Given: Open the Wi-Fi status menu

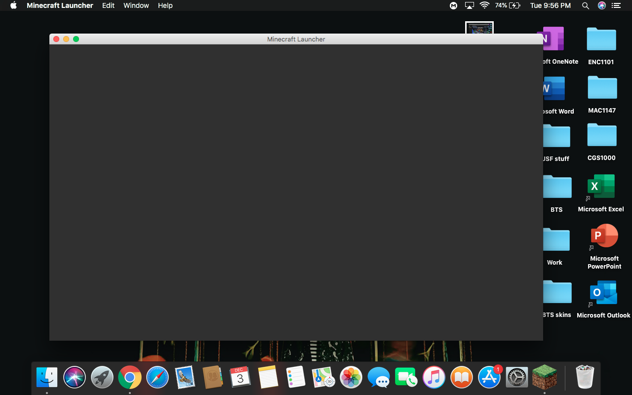Looking at the screenshot, I should tap(484, 5).
